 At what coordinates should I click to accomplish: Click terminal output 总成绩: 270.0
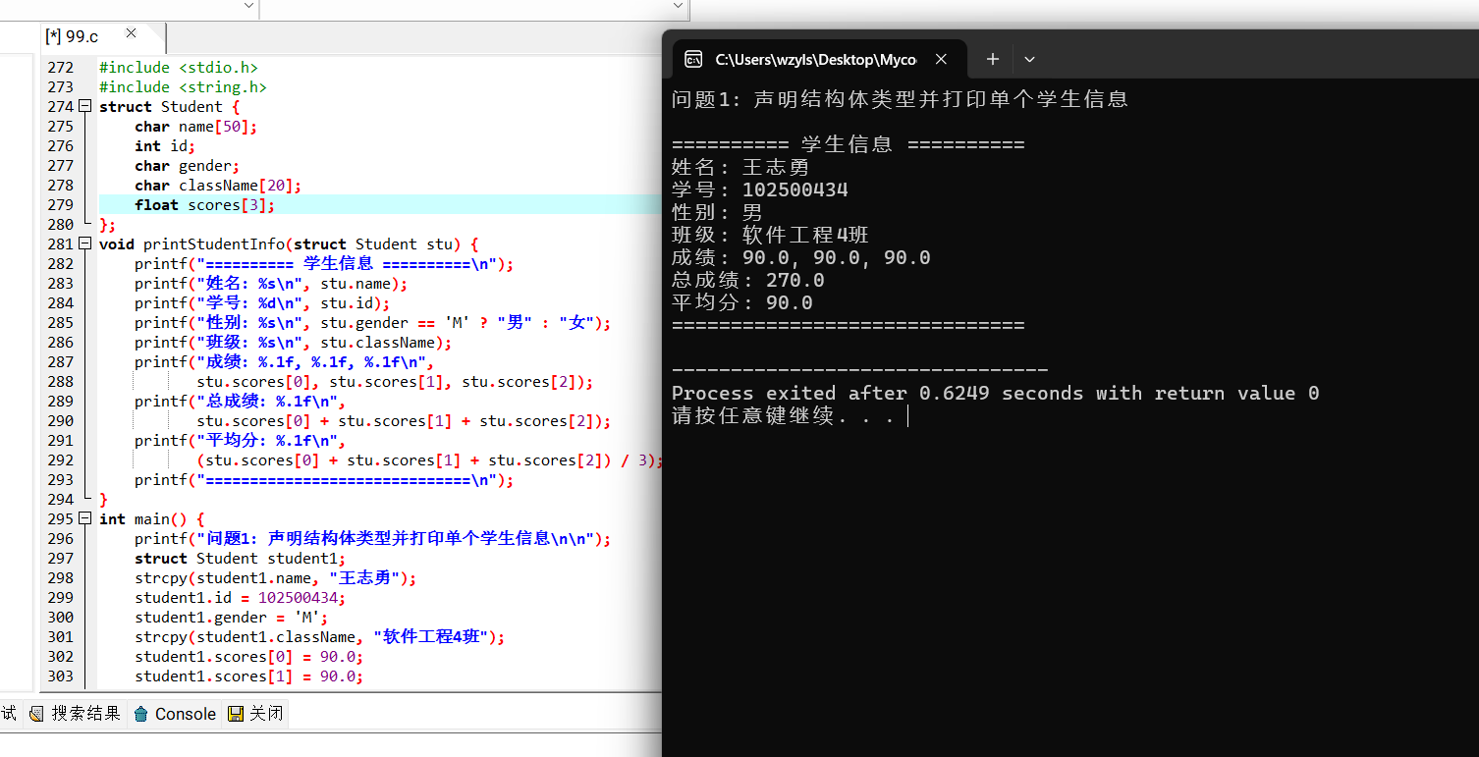(x=748, y=280)
